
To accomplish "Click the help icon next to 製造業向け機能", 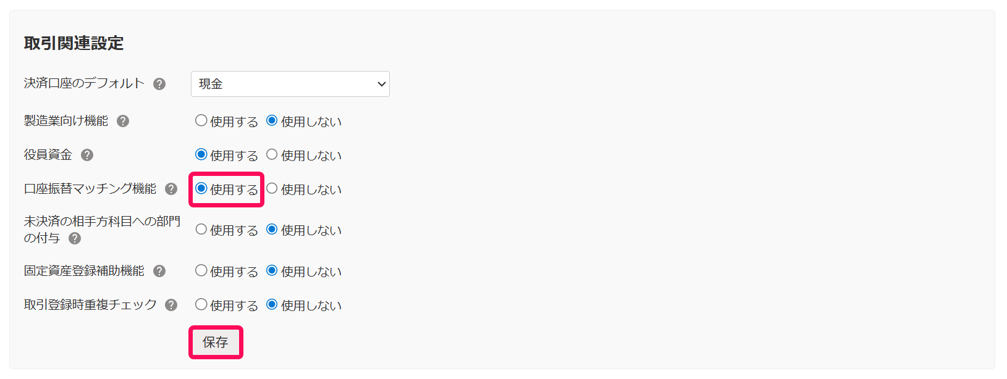I will click(123, 121).
